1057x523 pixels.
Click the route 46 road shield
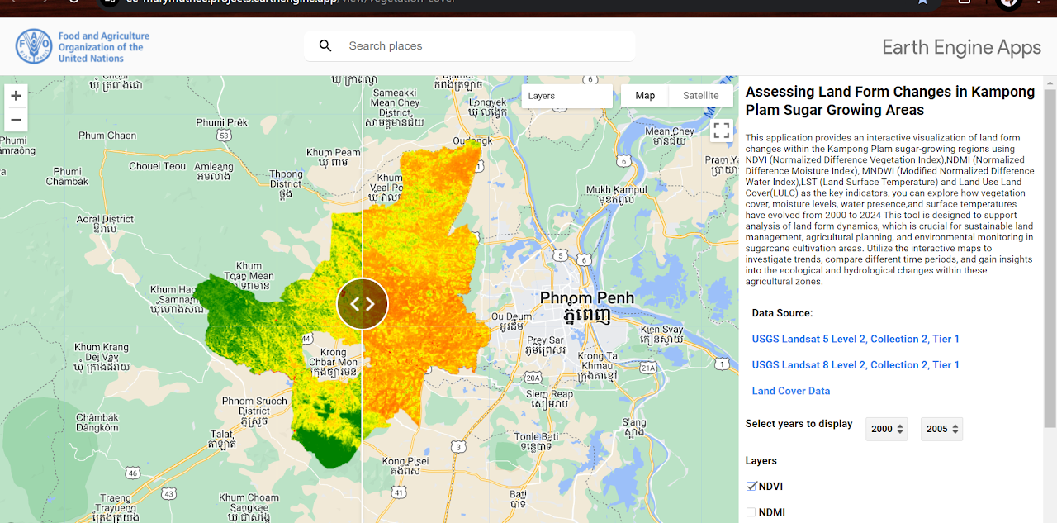(132, 473)
